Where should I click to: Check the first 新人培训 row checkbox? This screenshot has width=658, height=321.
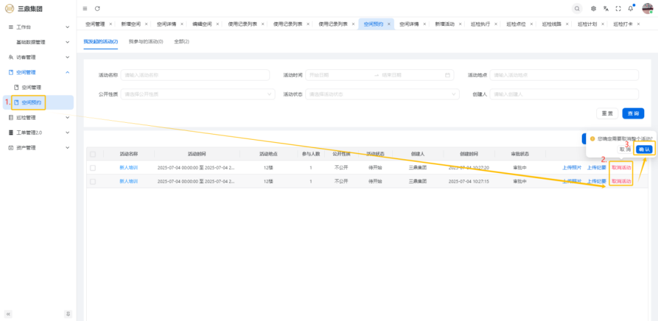point(93,168)
